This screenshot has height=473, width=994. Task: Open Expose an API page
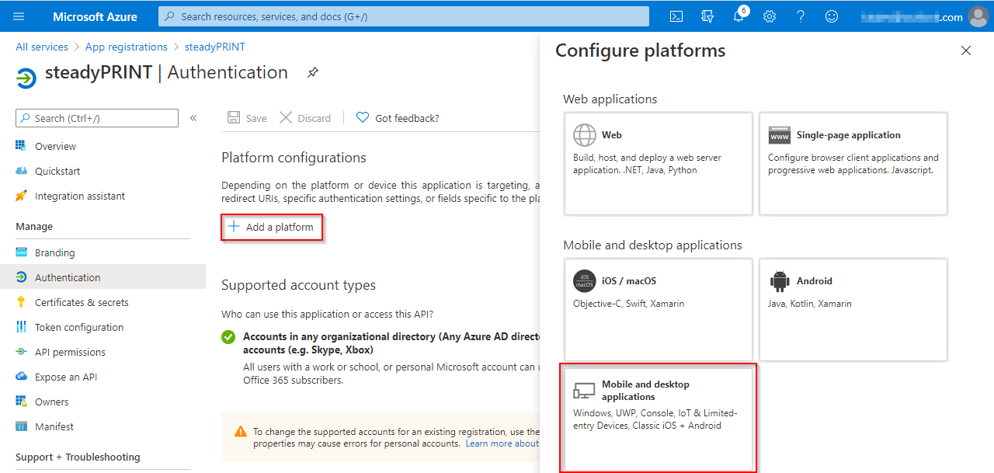click(66, 377)
